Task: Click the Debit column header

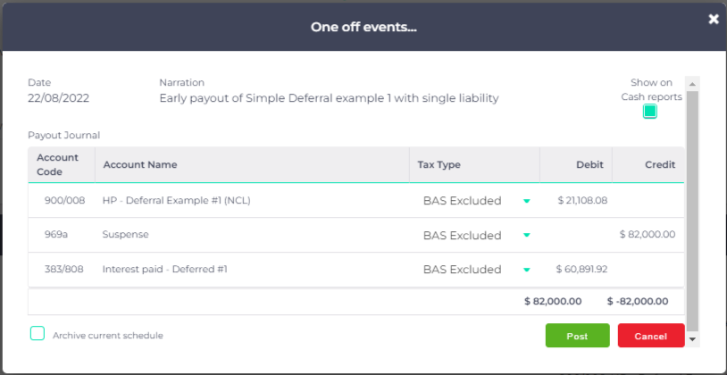Action: 589,164
